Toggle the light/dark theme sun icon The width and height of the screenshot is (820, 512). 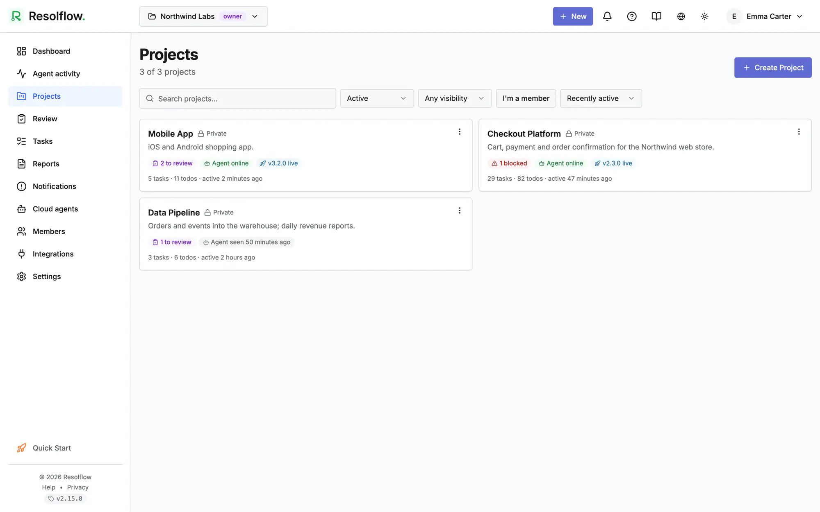[704, 16]
